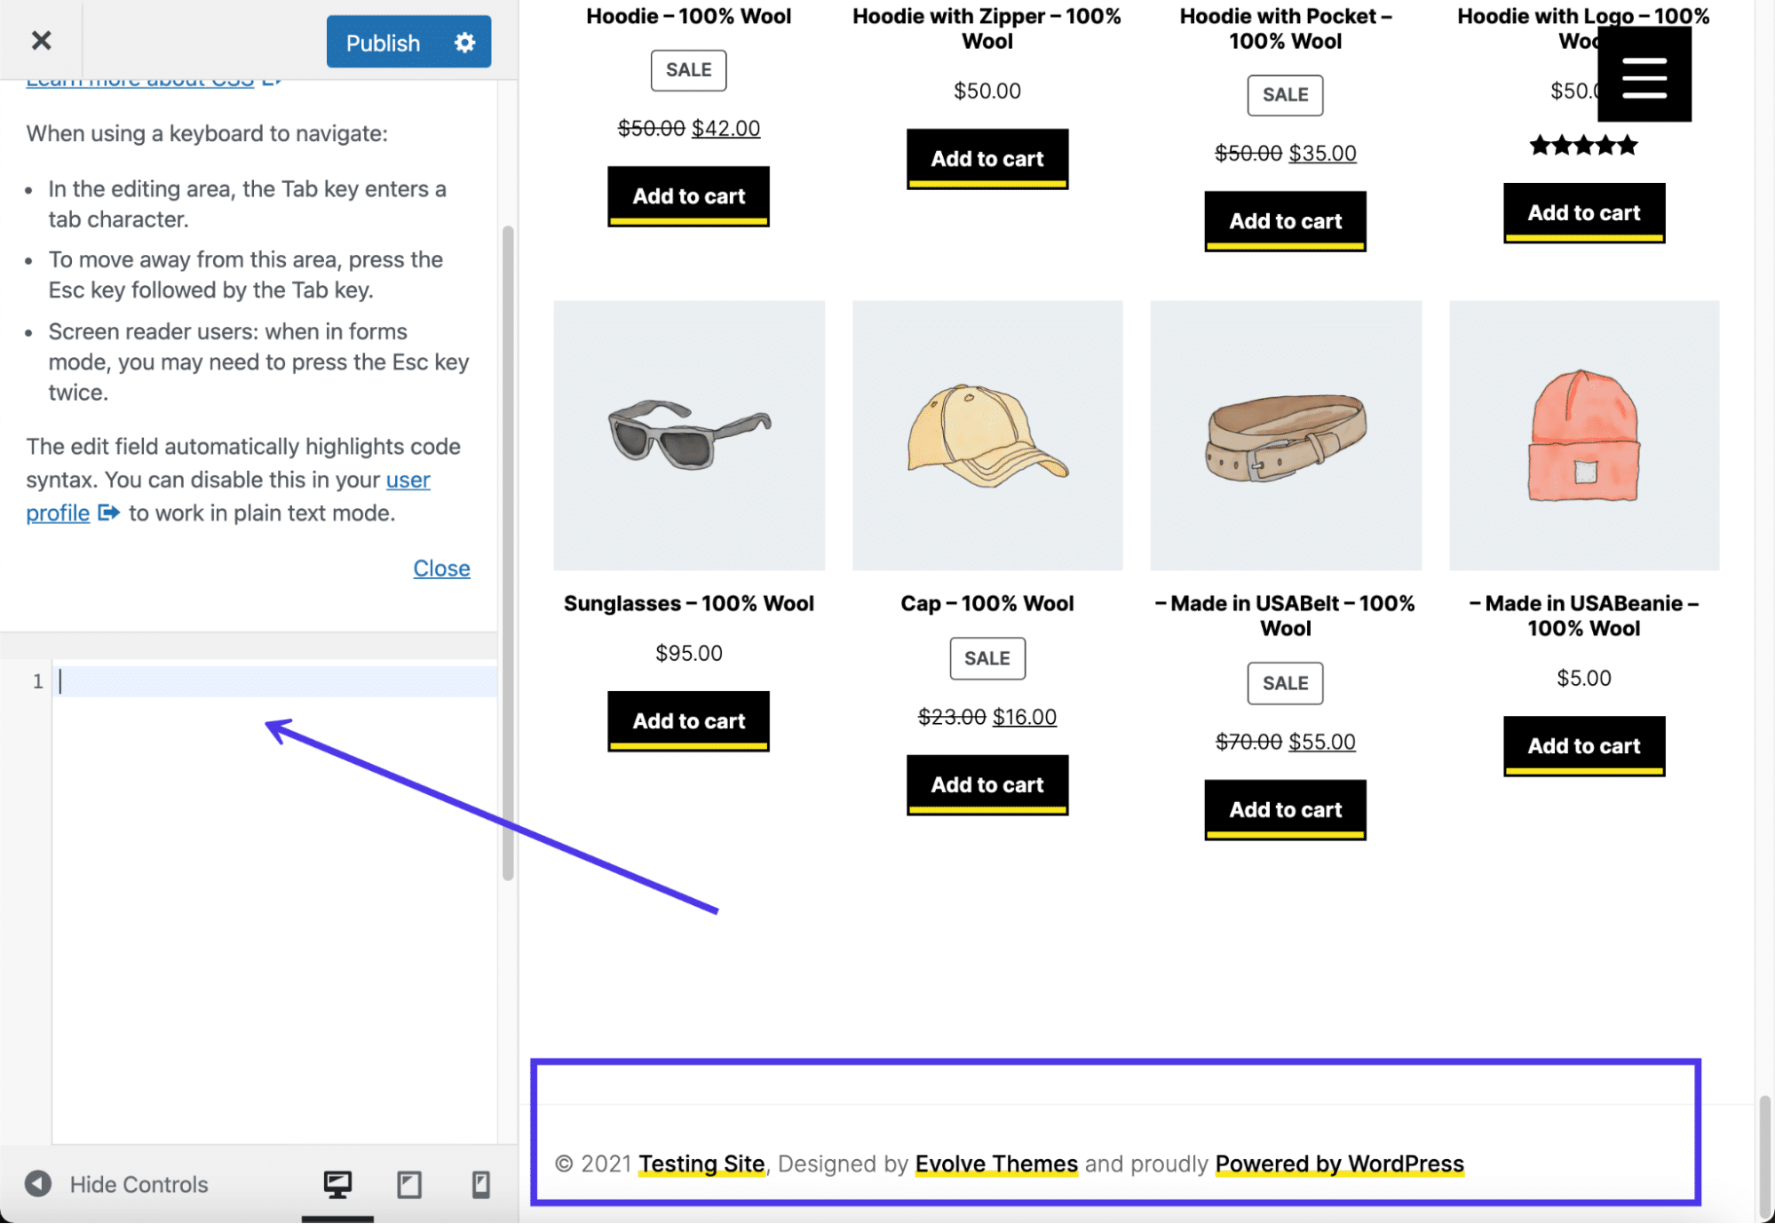The image size is (1775, 1224).
Task: Click the Add to cart button for Sunglasses
Action: tap(688, 719)
